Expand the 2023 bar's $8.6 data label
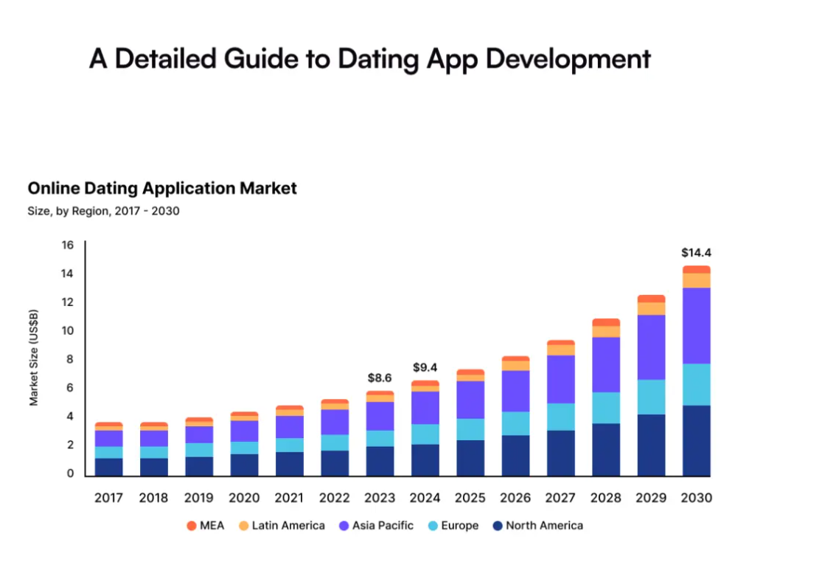Screen dimensions: 822x573 pos(380,378)
